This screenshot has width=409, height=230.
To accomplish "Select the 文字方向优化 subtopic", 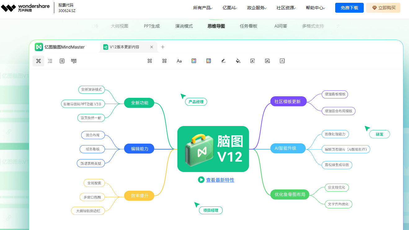I will click(338, 204).
